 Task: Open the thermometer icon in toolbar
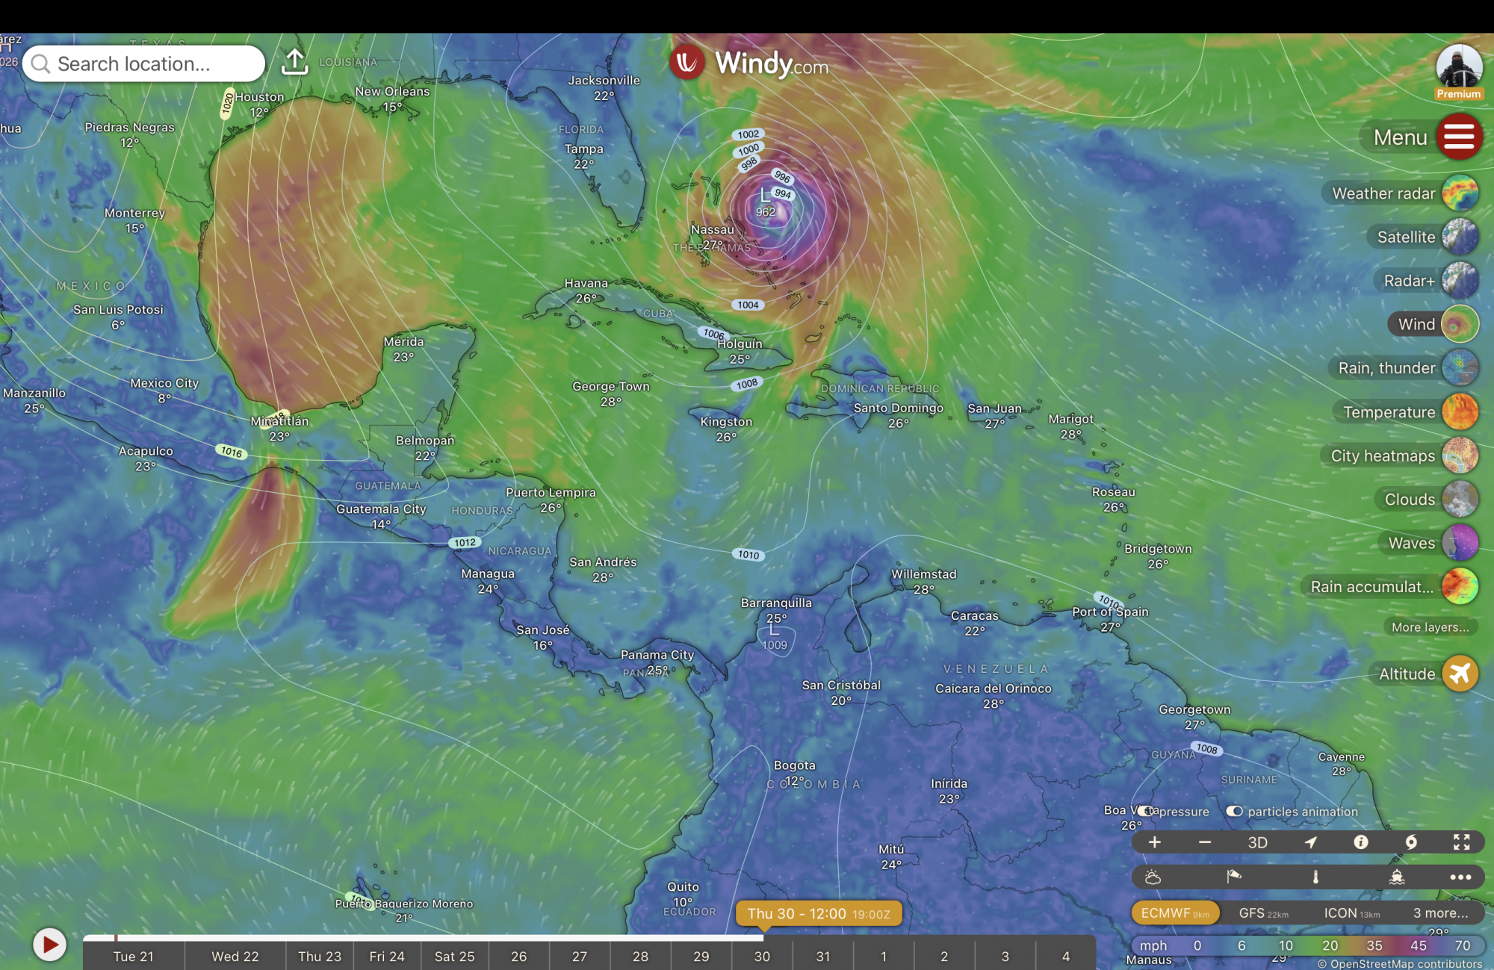(1315, 877)
